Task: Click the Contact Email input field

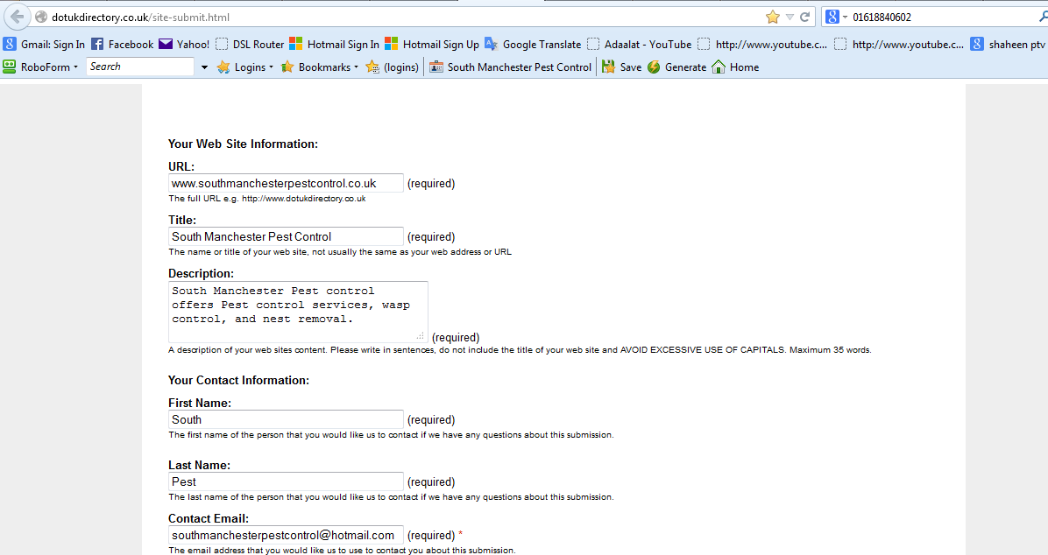Action: [x=286, y=535]
